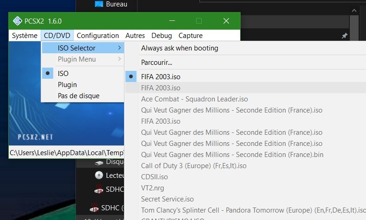The width and height of the screenshot is (366, 220).
Task: Click the pin icon in Explorer
Action: 344,36
